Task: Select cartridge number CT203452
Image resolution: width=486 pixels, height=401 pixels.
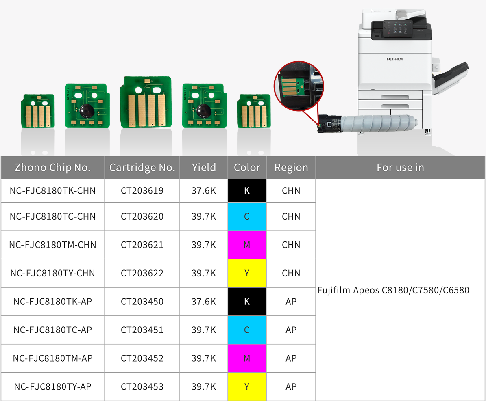Action: (142, 358)
